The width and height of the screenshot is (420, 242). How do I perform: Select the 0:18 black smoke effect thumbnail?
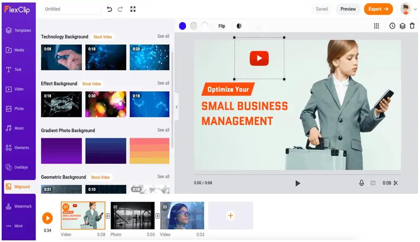(61, 104)
